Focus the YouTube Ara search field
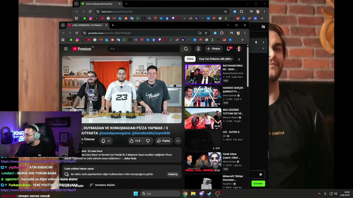Viewport: 353px width, 198px height. pyautogui.click(x=143, y=49)
